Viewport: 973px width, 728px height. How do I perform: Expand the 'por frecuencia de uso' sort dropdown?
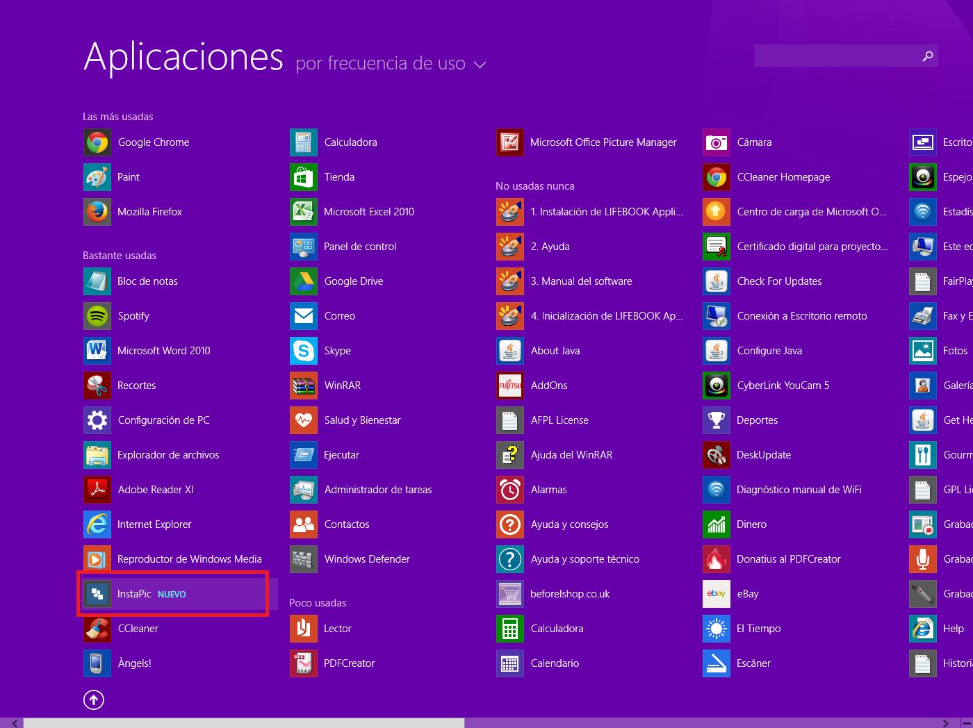(380, 64)
